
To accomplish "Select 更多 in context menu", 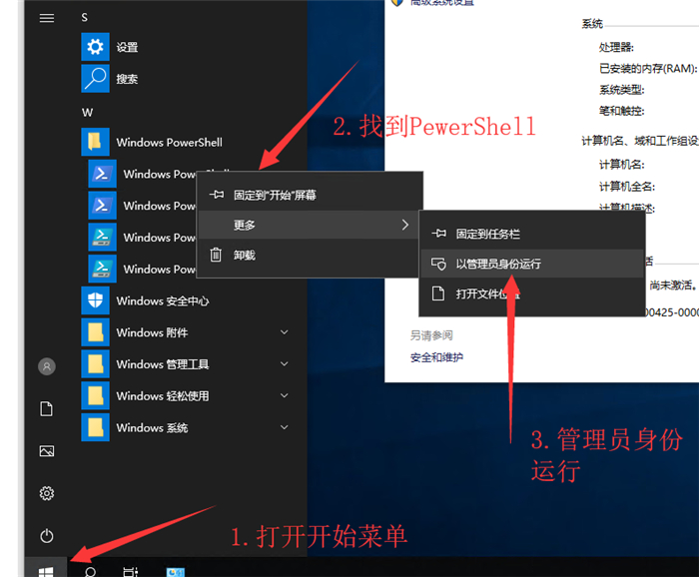I will click(x=310, y=225).
